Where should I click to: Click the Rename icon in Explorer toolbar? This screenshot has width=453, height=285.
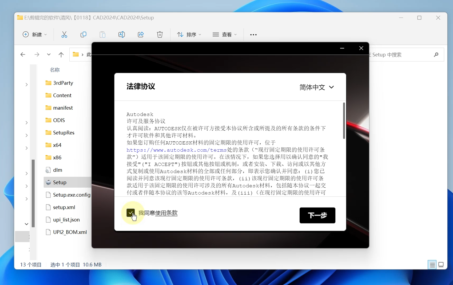122,35
